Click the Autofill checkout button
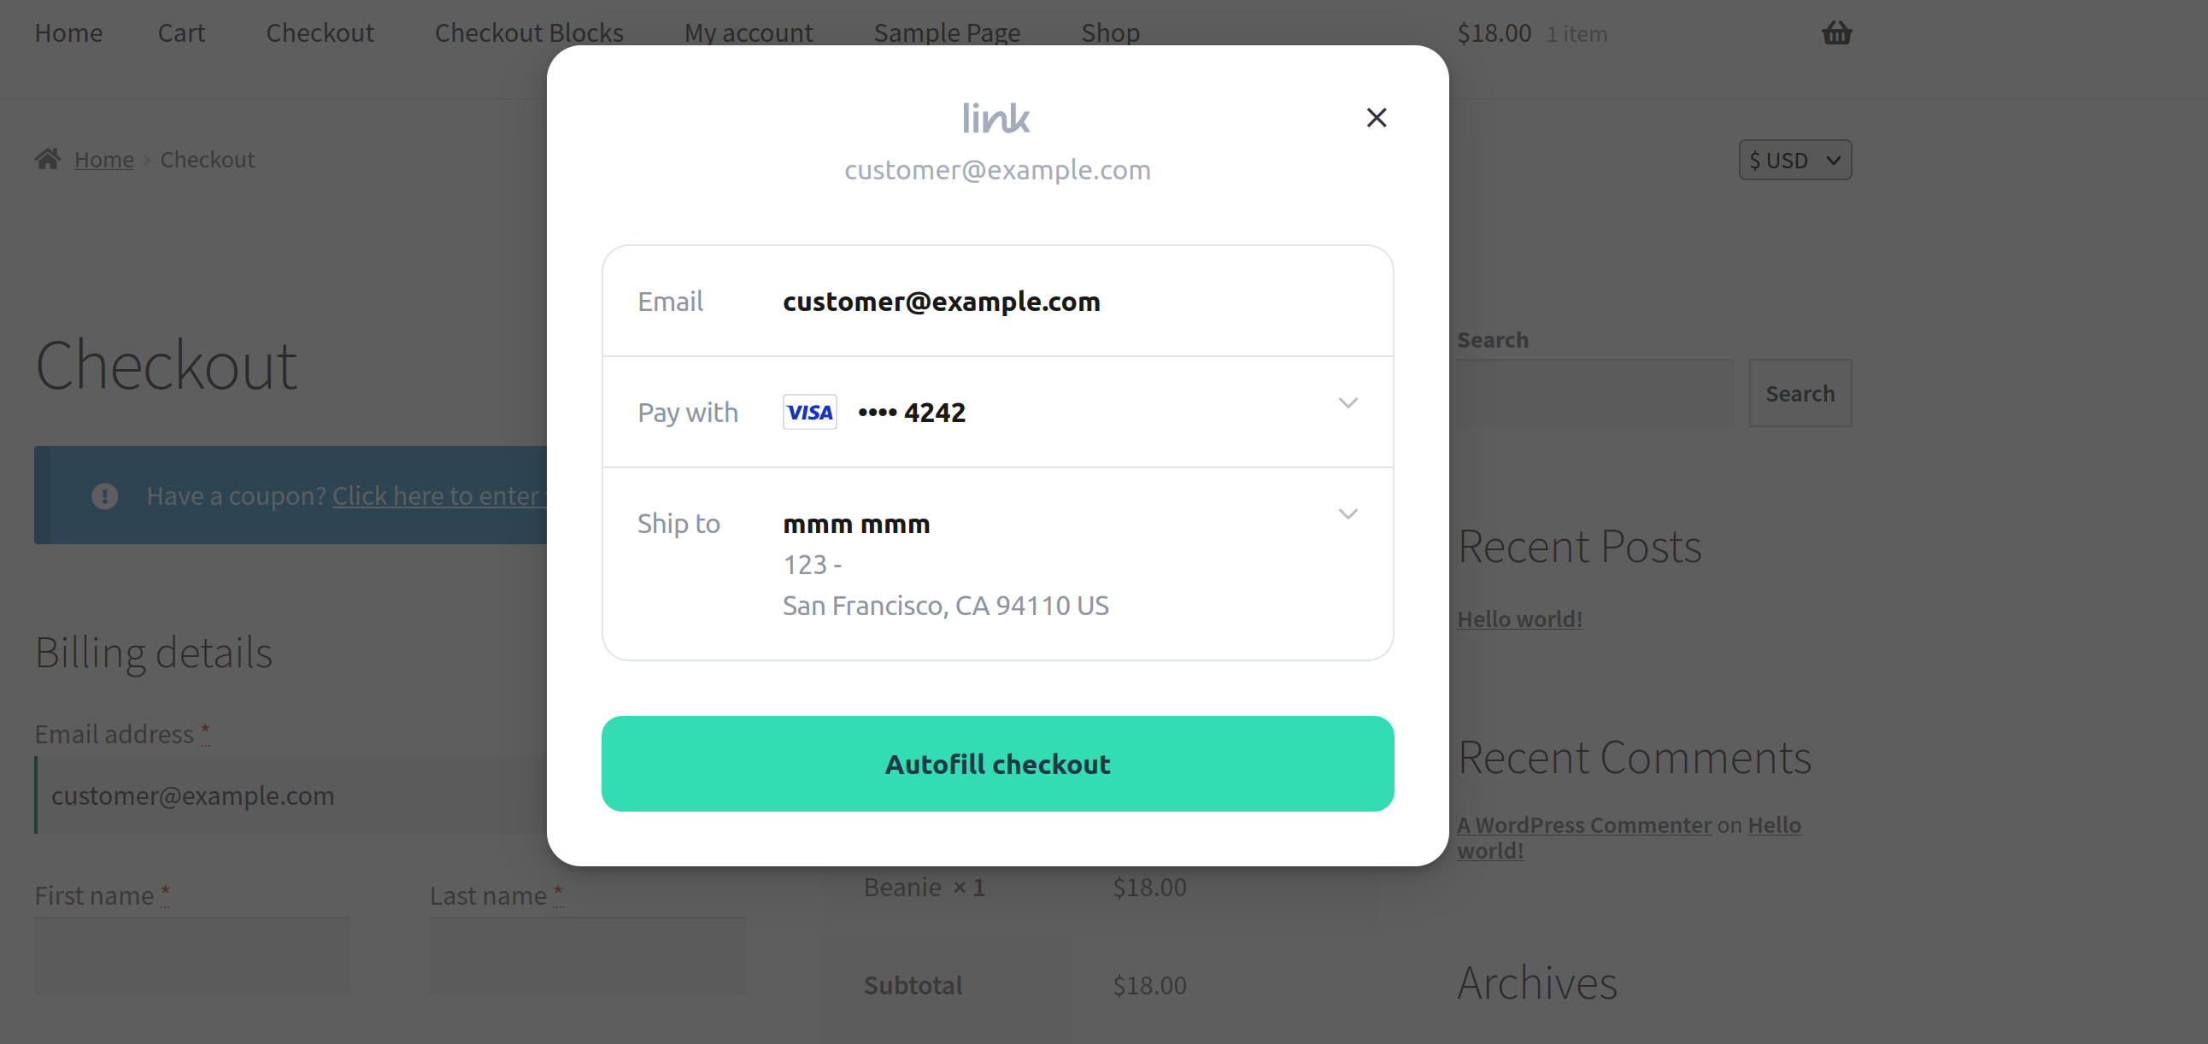The image size is (2208, 1044). pyautogui.click(x=997, y=764)
